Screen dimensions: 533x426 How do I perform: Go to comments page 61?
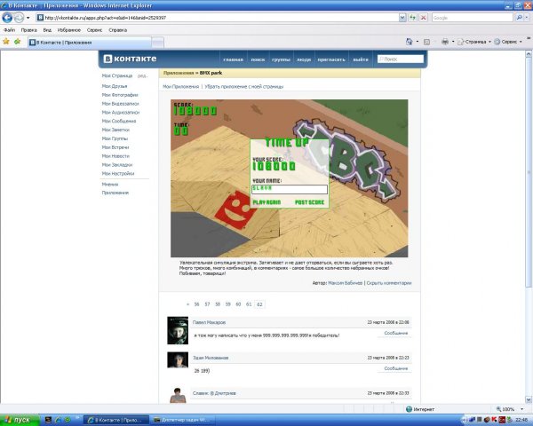249,304
